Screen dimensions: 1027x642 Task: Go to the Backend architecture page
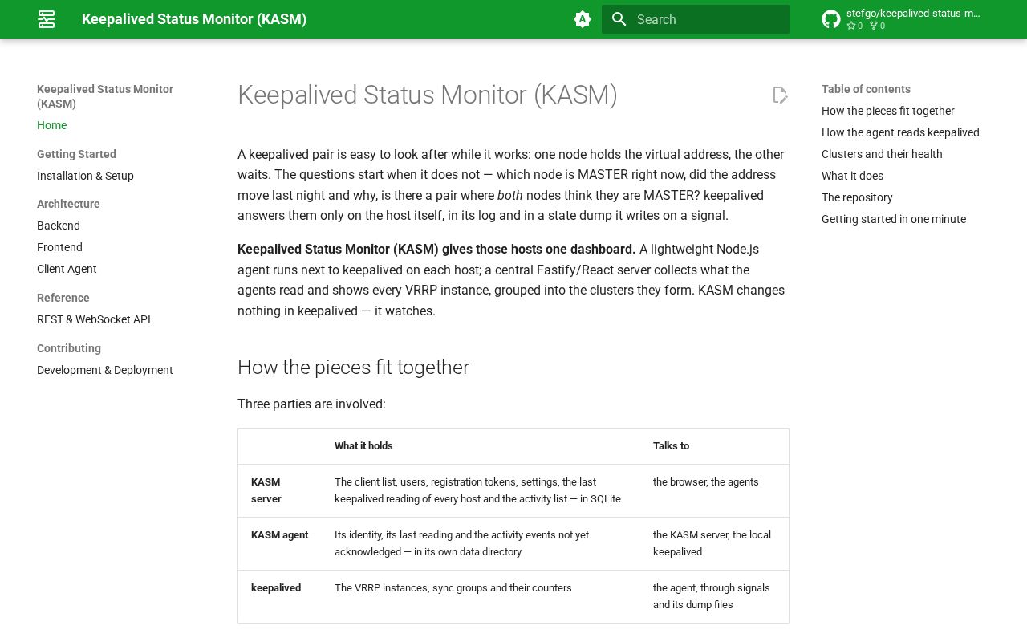click(59, 226)
